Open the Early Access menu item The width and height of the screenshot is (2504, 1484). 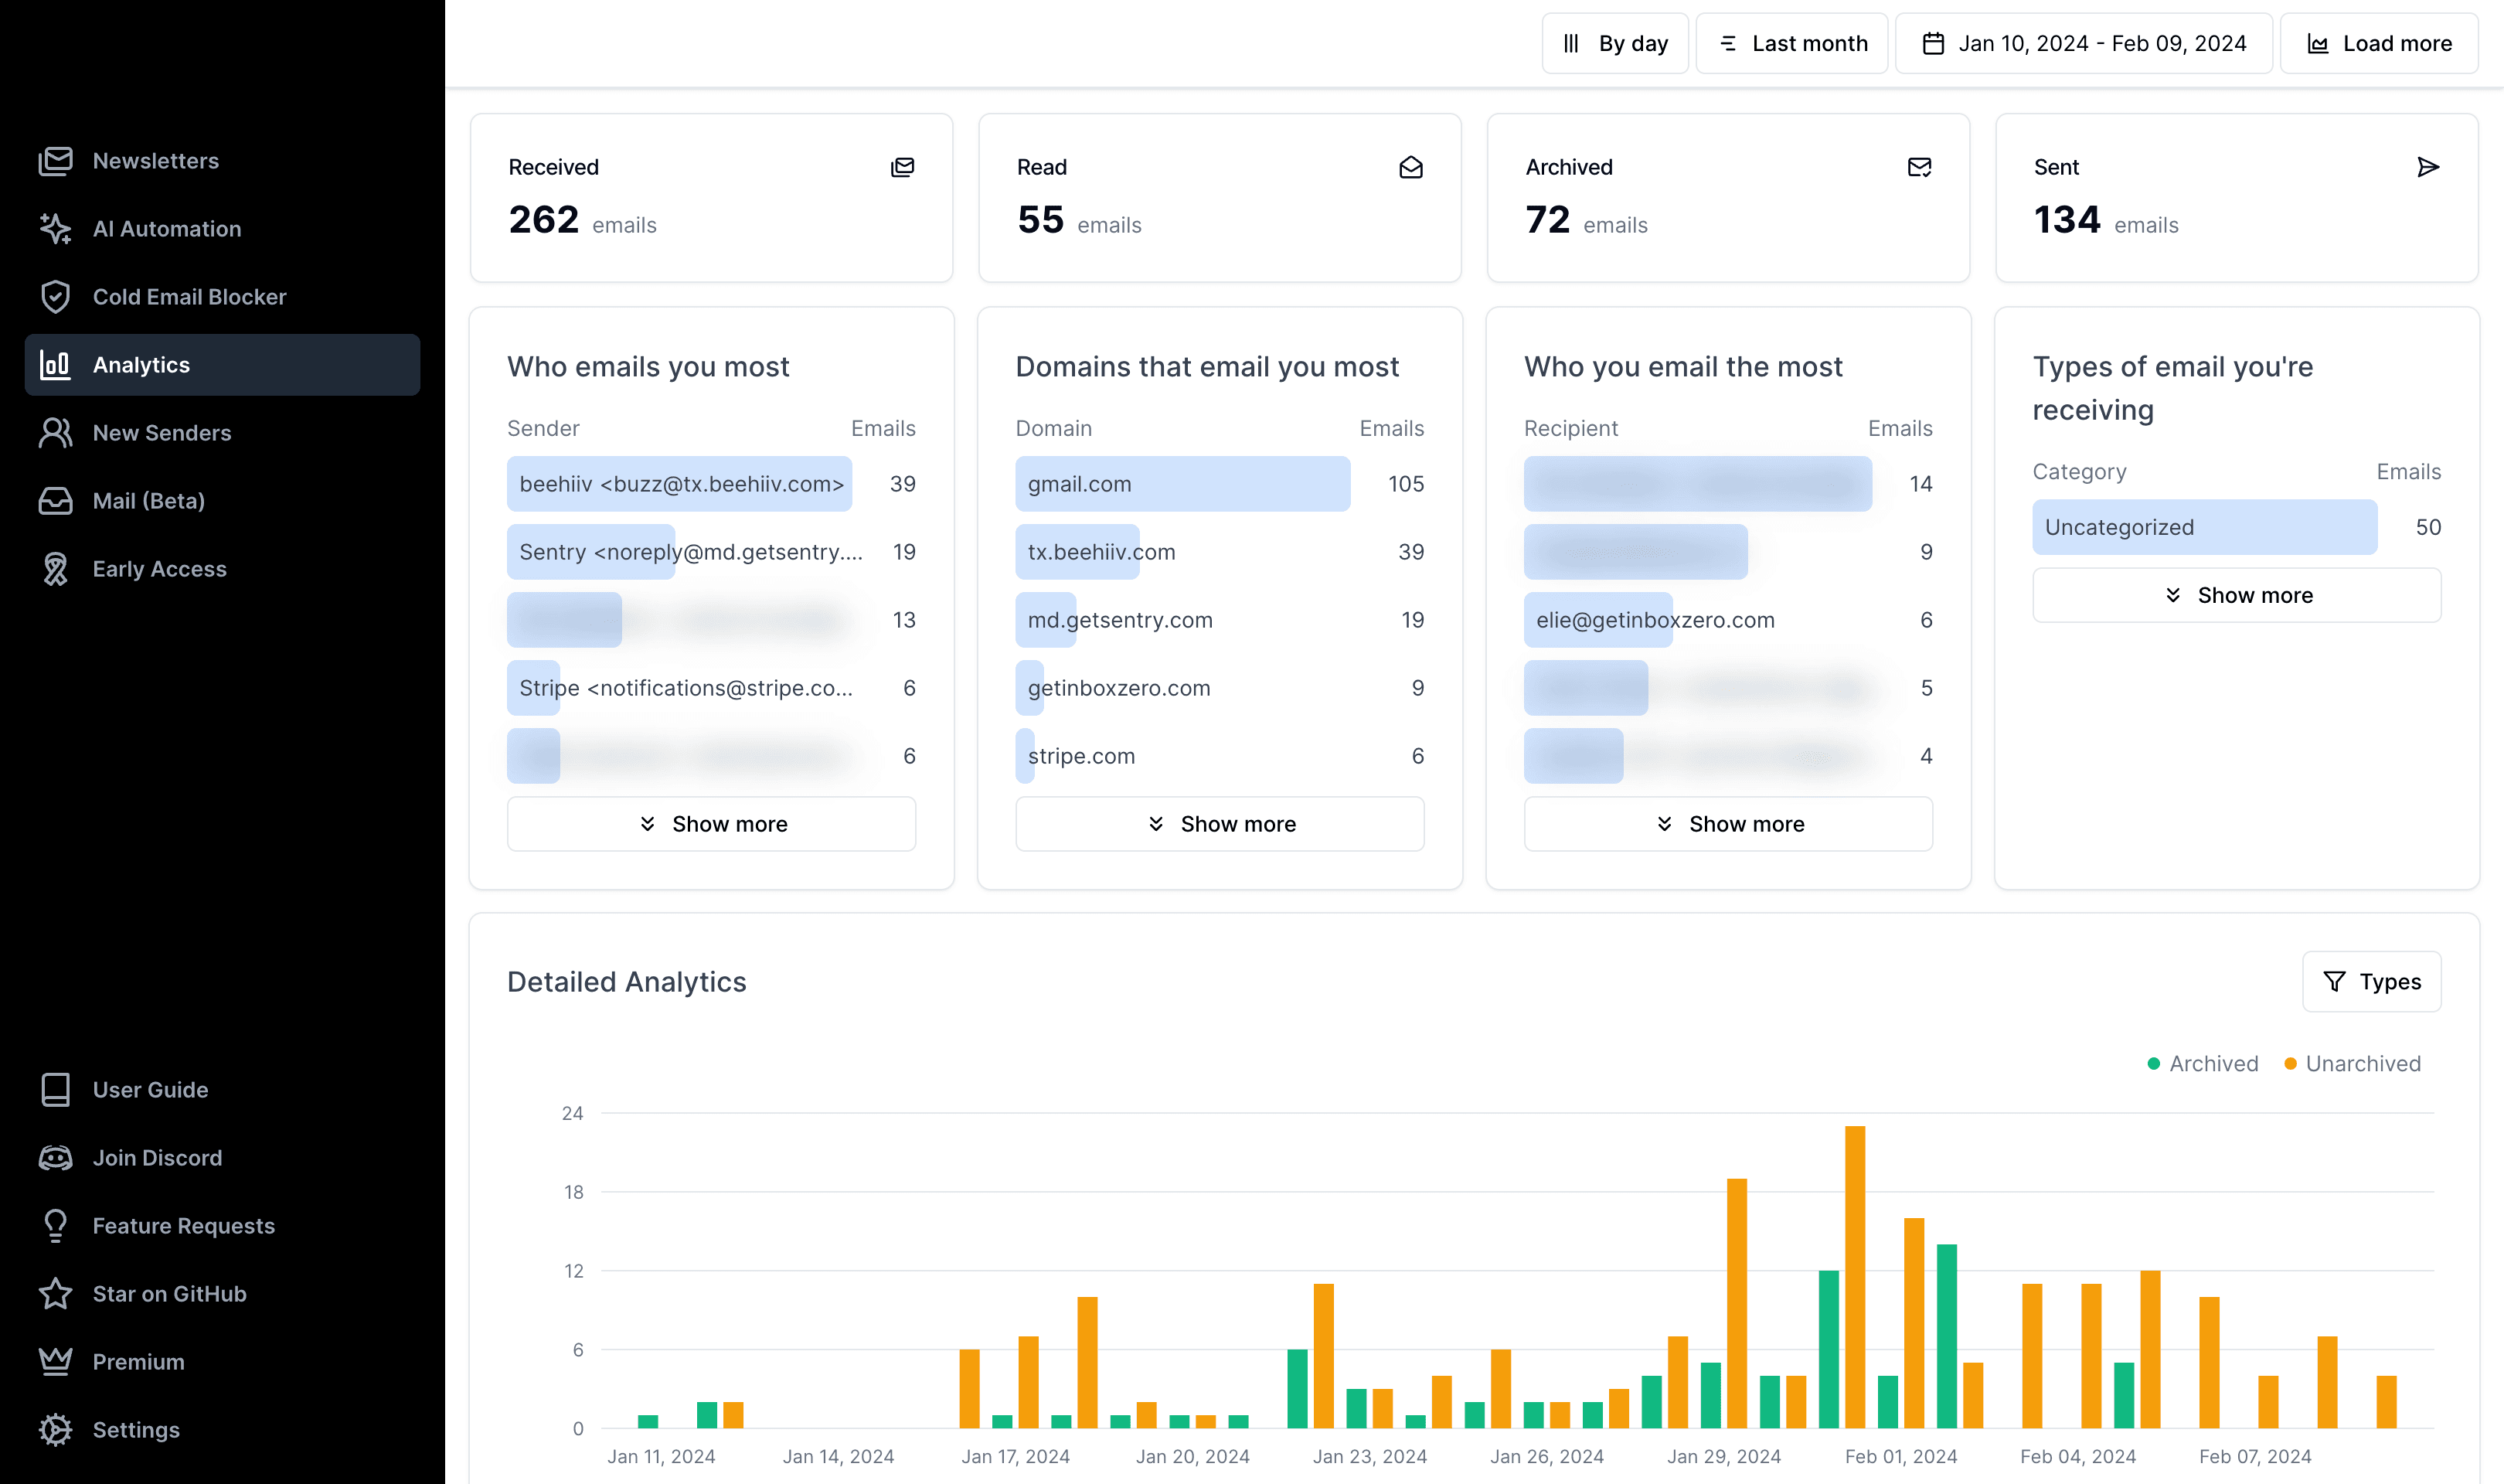[x=159, y=567]
